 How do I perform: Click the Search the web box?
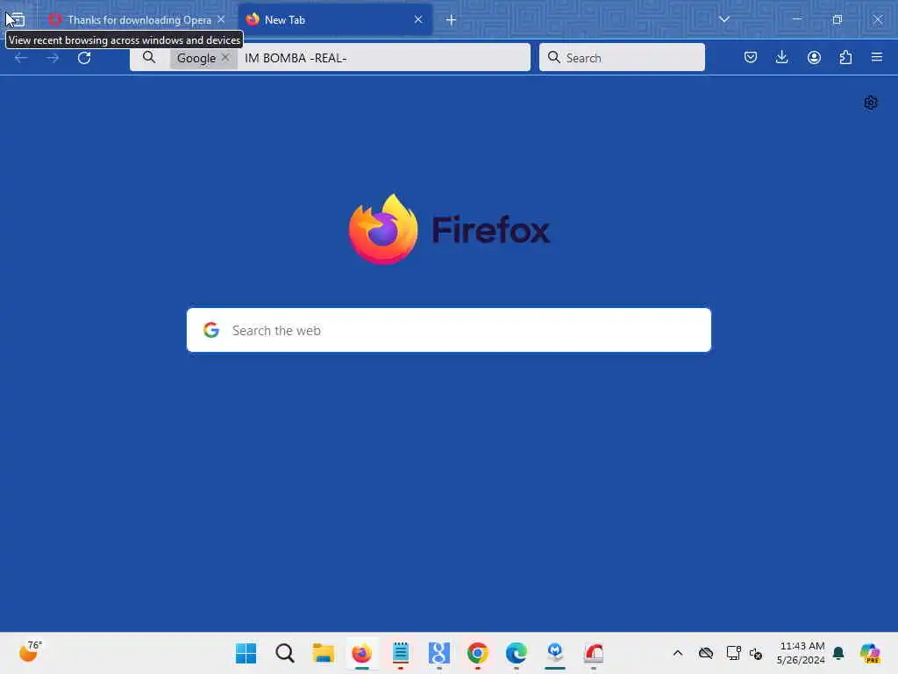pyautogui.click(x=449, y=330)
